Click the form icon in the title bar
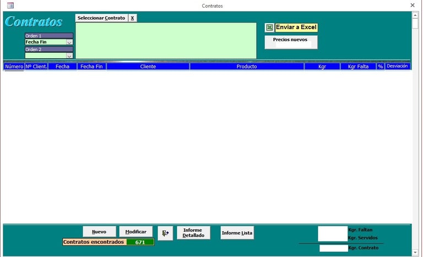 [10, 6]
